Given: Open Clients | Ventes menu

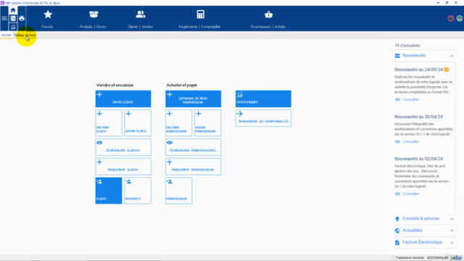Looking at the screenshot, I should (x=140, y=19).
